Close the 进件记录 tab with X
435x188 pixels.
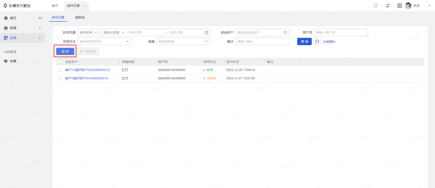[85, 6]
